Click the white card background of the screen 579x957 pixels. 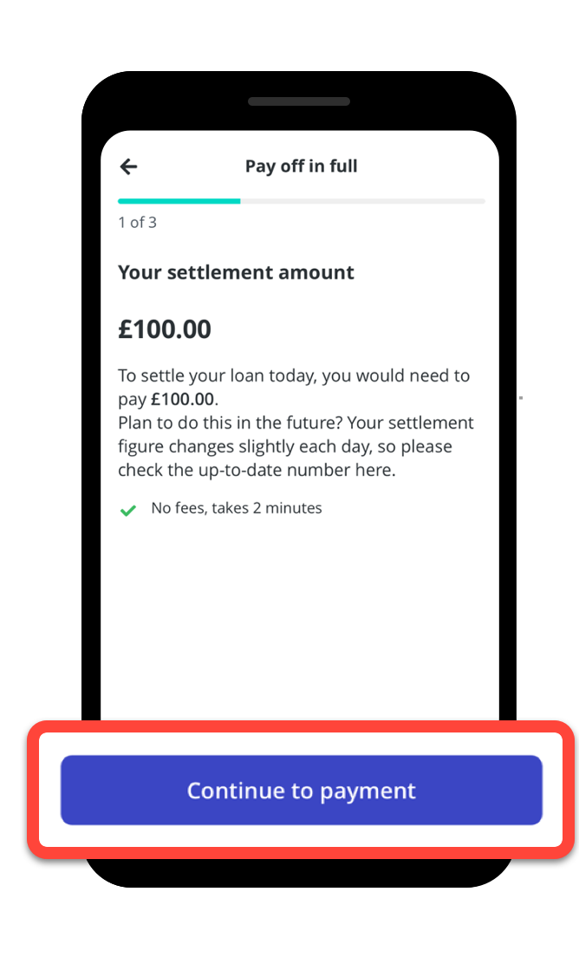pyautogui.click(x=299, y=624)
